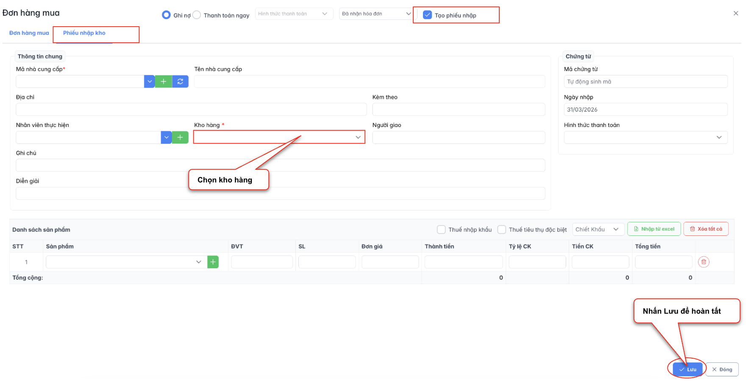Click the green plus icon beside supplier code
This screenshot has width=751, height=381.
pyautogui.click(x=164, y=82)
